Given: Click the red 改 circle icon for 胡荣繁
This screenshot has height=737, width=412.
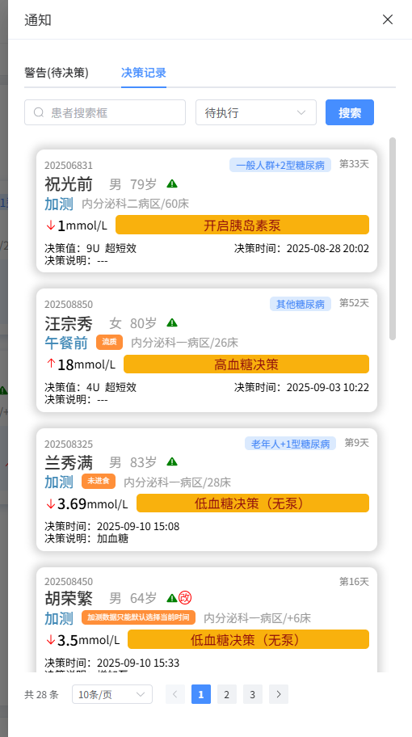Looking at the screenshot, I should (x=185, y=598).
